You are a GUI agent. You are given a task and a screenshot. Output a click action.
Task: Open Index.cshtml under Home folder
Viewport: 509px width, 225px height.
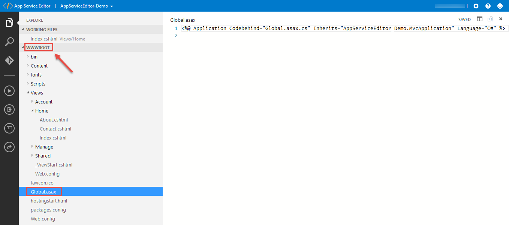[53, 138]
